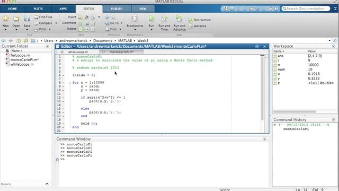Select forLoops.m in Current Folder
The image size is (339, 191).
[20, 55]
